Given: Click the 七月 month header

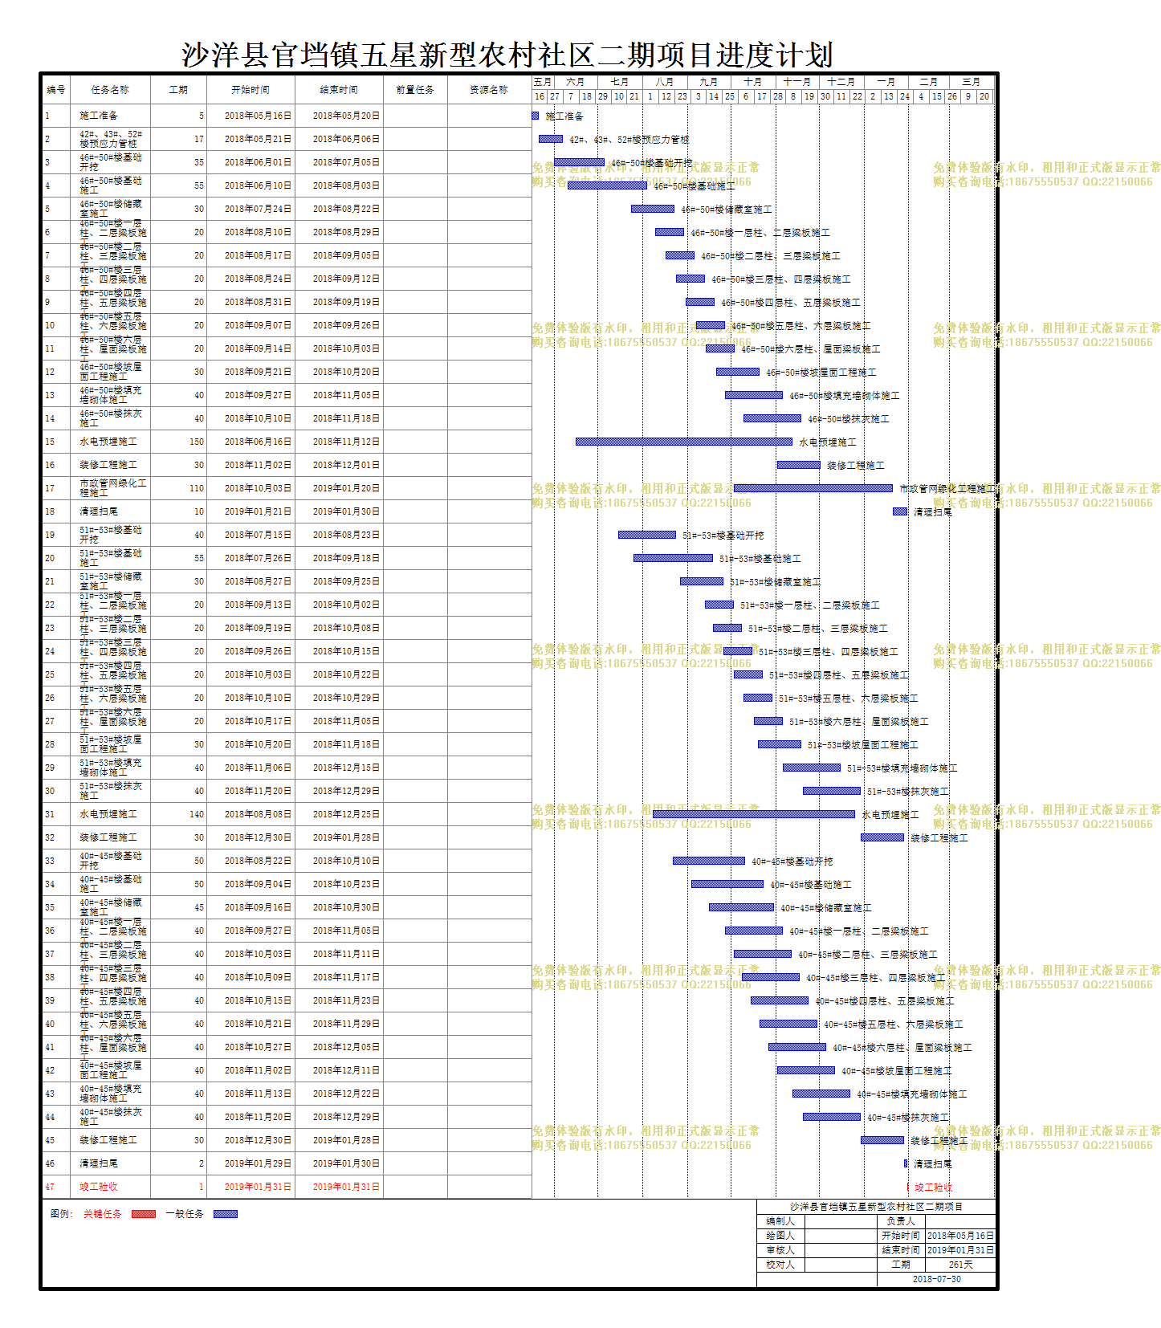Looking at the screenshot, I should [x=619, y=82].
